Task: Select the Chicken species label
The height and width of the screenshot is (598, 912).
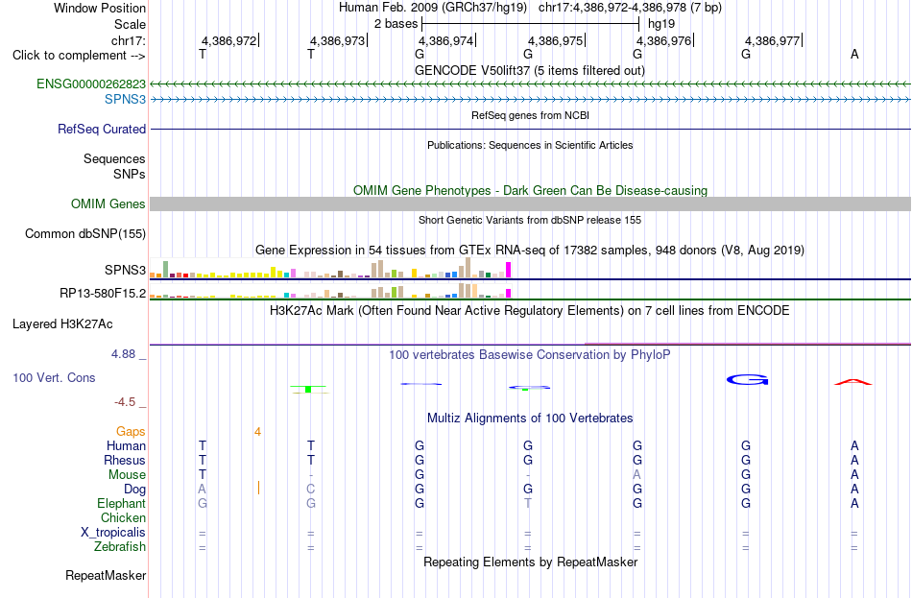Action: click(123, 517)
